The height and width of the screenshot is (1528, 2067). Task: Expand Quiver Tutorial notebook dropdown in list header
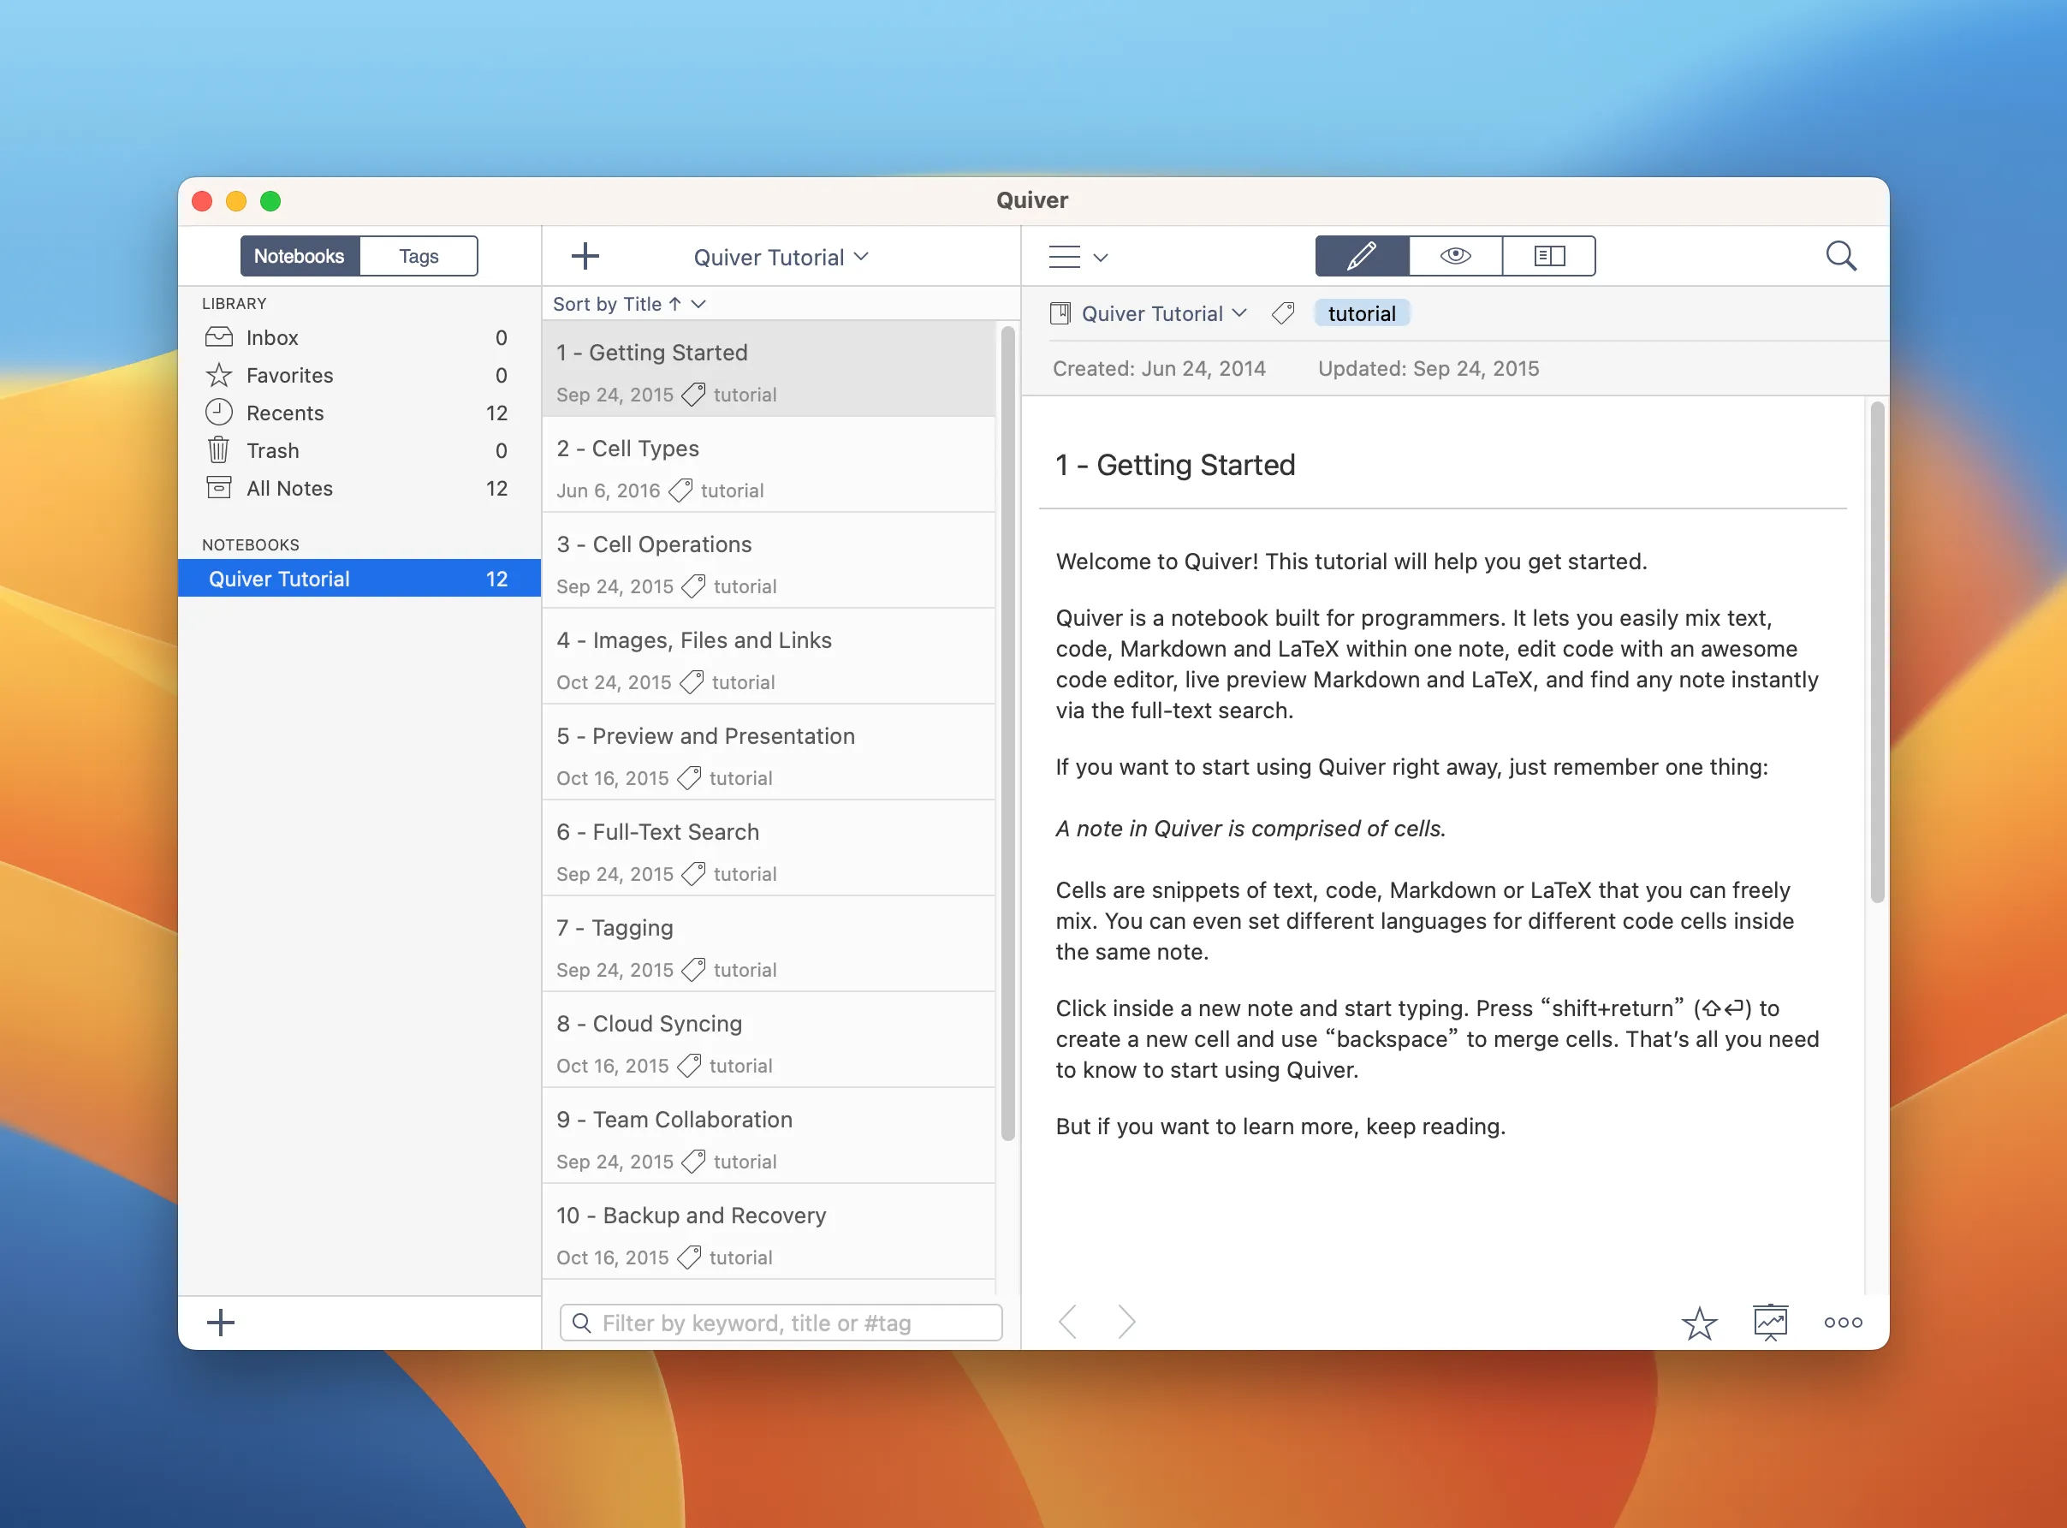(x=781, y=257)
